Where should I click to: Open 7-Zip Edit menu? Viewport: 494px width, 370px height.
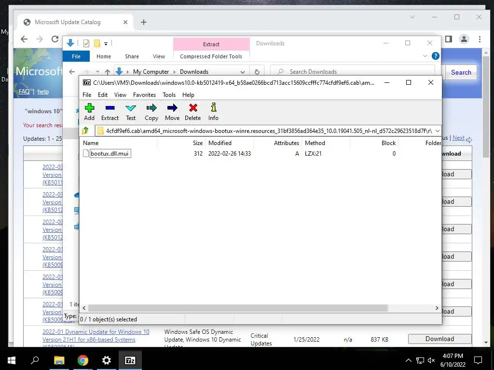click(103, 95)
